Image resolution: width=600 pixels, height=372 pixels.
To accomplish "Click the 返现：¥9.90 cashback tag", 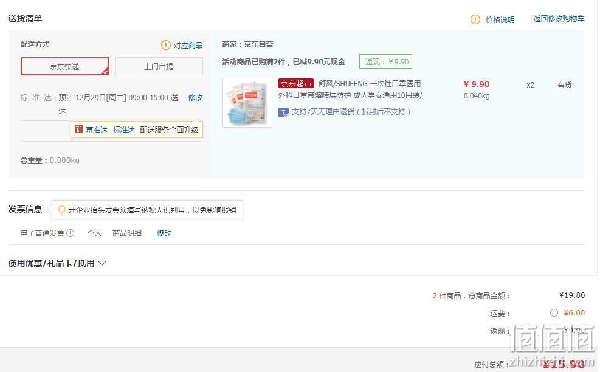I will [x=385, y=61].
